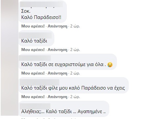Viewport: 162px width, 119px height.
Task: Open timestamp under 'φίλε μου καλό Παράδεισο' comment
Action: click(x=75, y=97)
